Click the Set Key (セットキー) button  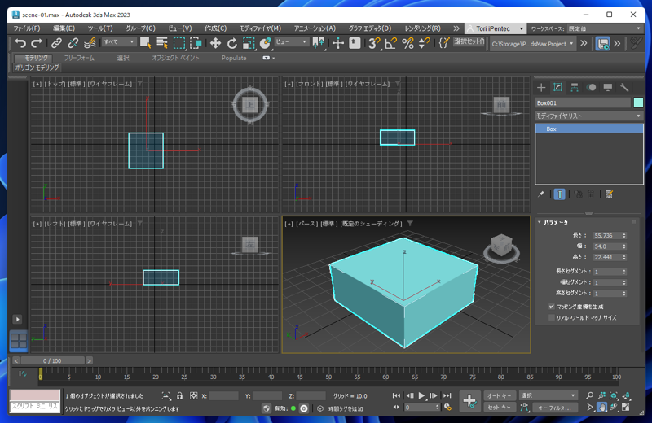[x=500, y=408]
